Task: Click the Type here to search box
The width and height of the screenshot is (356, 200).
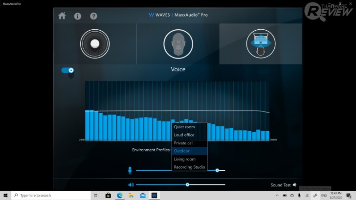Action: pyautogui.click(x=51, y=195)
